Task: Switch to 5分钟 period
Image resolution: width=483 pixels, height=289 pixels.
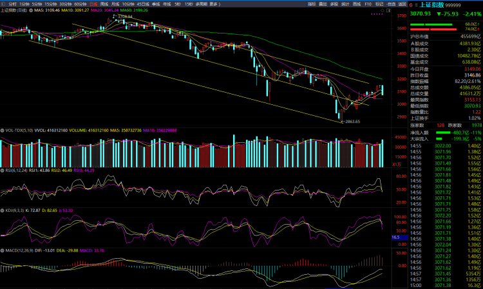Action: 37,4
